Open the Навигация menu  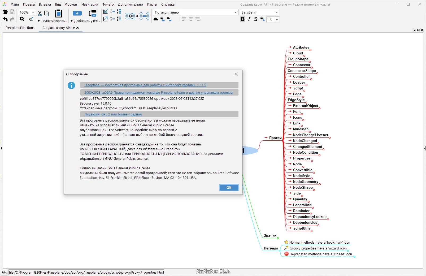click(x=90, y=4)
